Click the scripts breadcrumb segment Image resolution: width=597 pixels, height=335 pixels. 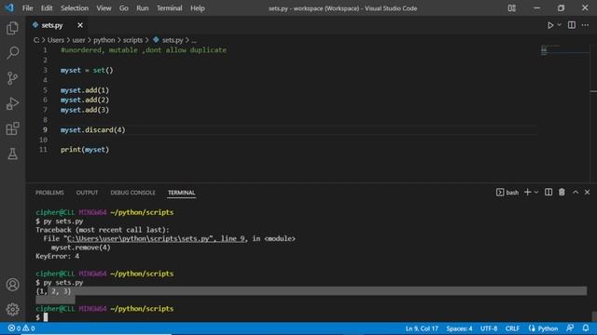tap(132, 40)
